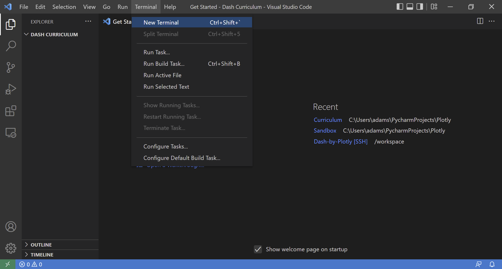This screenshot has height=269, width=502.
Task: Open the Go menu
Action: 106,7
